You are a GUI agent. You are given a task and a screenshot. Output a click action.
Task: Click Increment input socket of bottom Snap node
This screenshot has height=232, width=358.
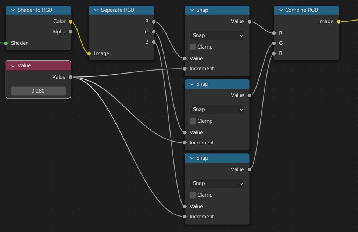tap(185, 217)
